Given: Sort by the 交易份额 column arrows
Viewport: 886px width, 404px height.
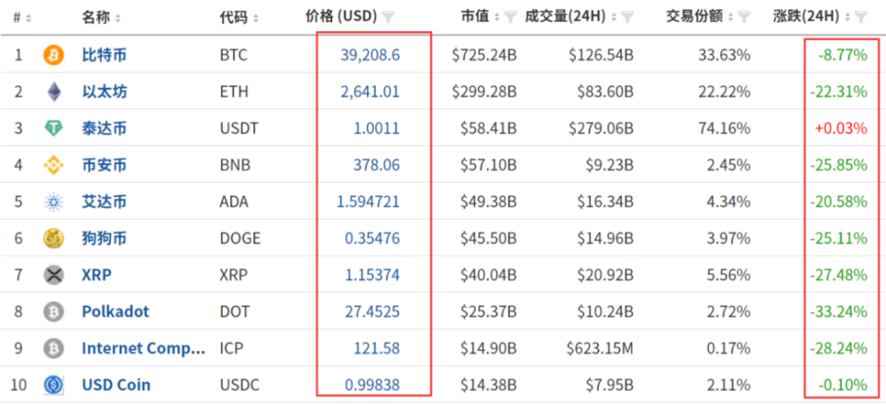Looking at the screenshot, I should 732,18.
